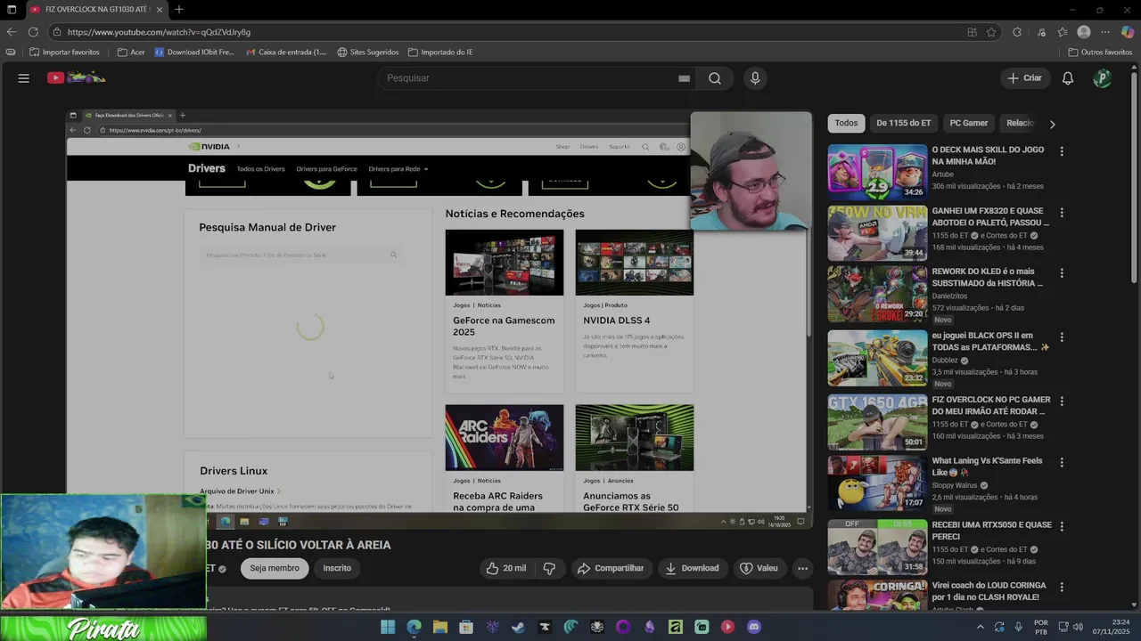
Task: Open the 'Outros favoritos' folder
Action: [1100, 53]
